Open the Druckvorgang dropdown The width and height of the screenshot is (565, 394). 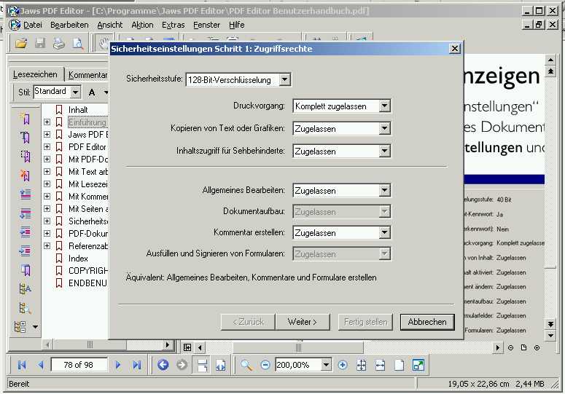click(384, 106)
